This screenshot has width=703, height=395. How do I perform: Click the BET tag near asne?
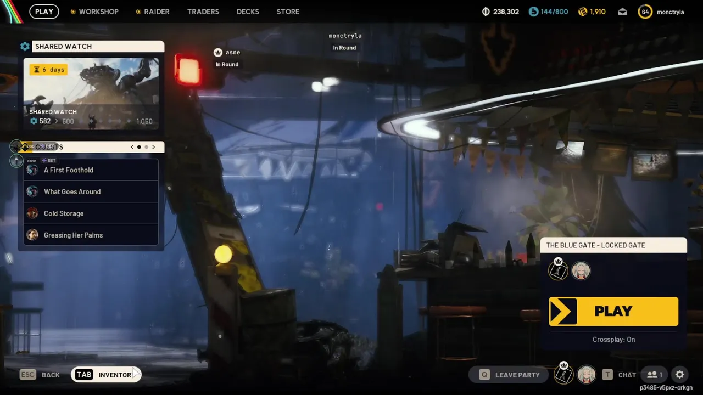click(48, 161)
